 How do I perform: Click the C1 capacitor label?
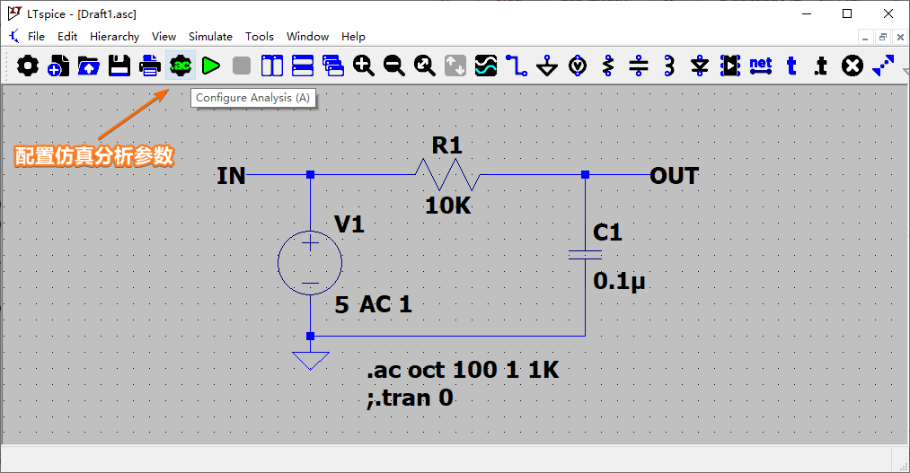coord(607,232)
